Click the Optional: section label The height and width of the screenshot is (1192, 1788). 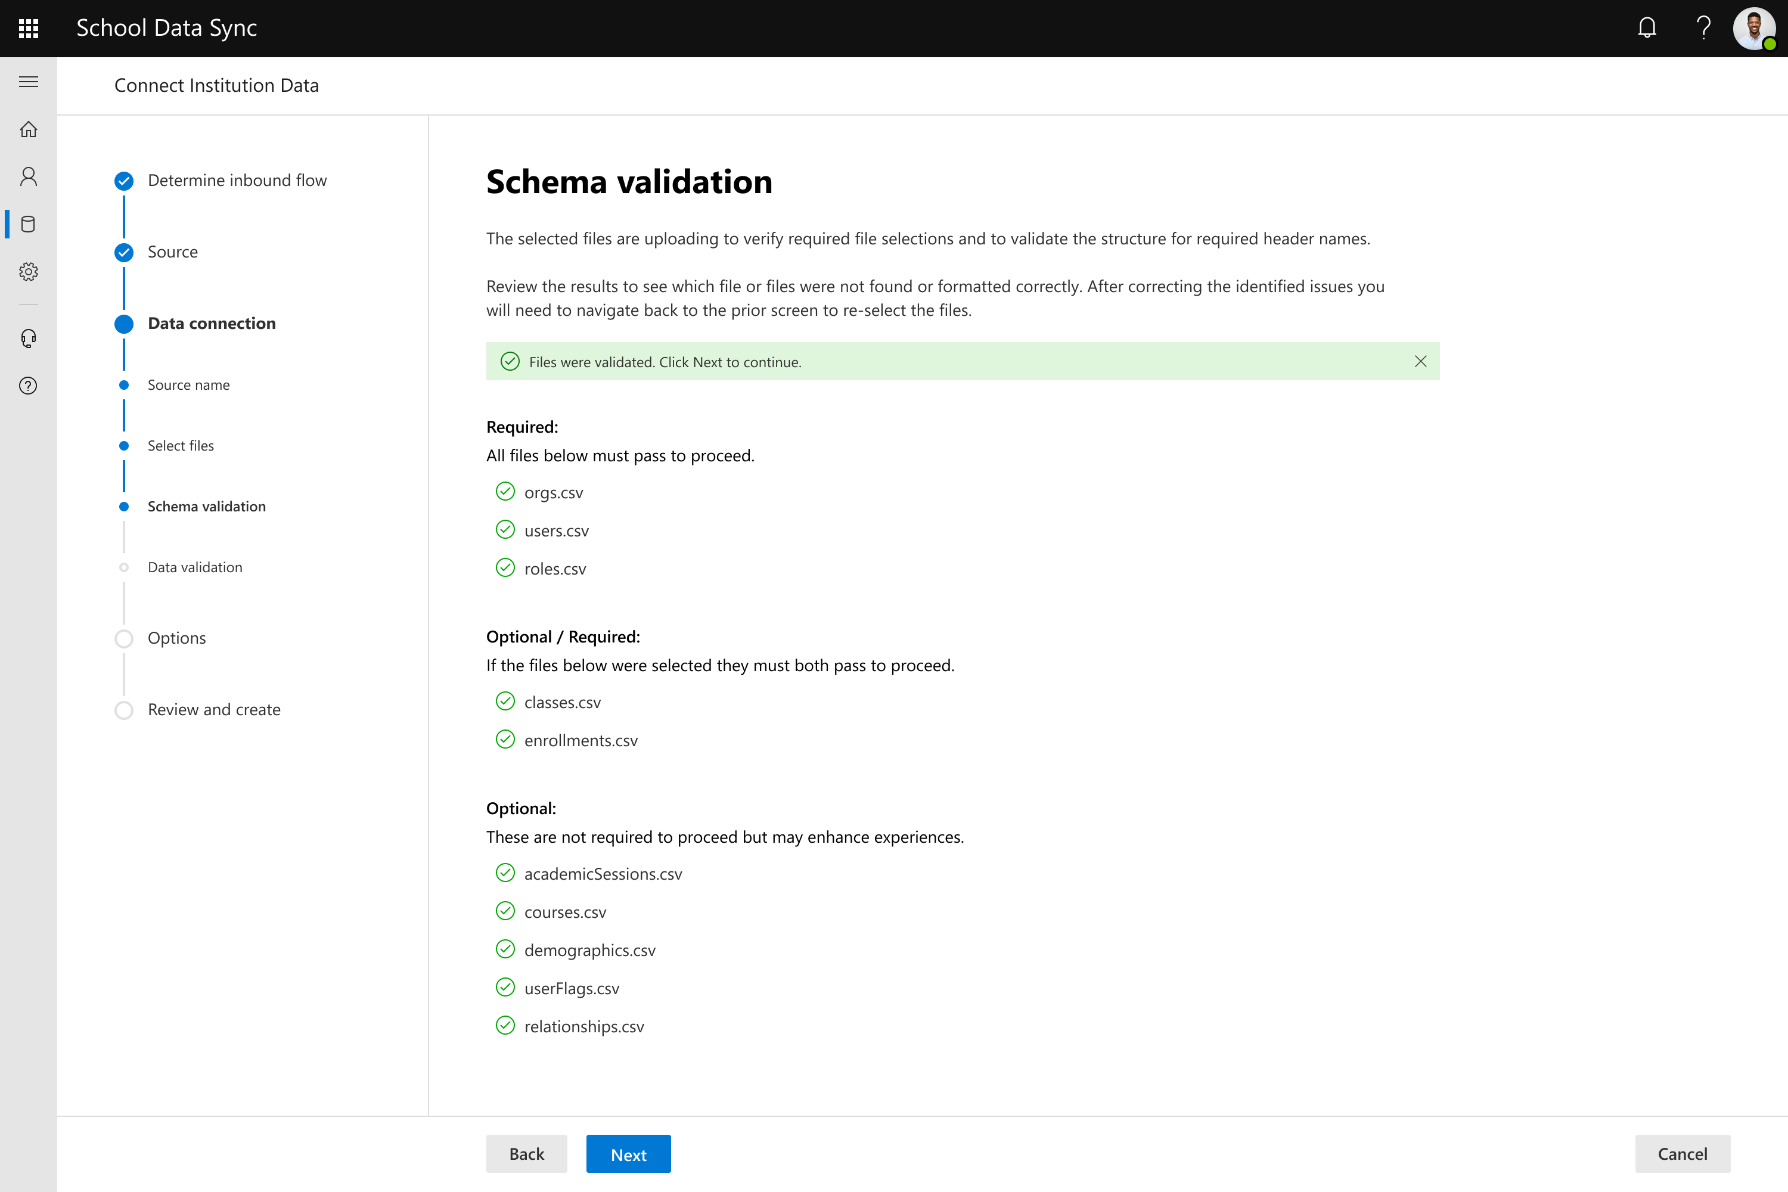pyautogui.click(x=521, y=808)
